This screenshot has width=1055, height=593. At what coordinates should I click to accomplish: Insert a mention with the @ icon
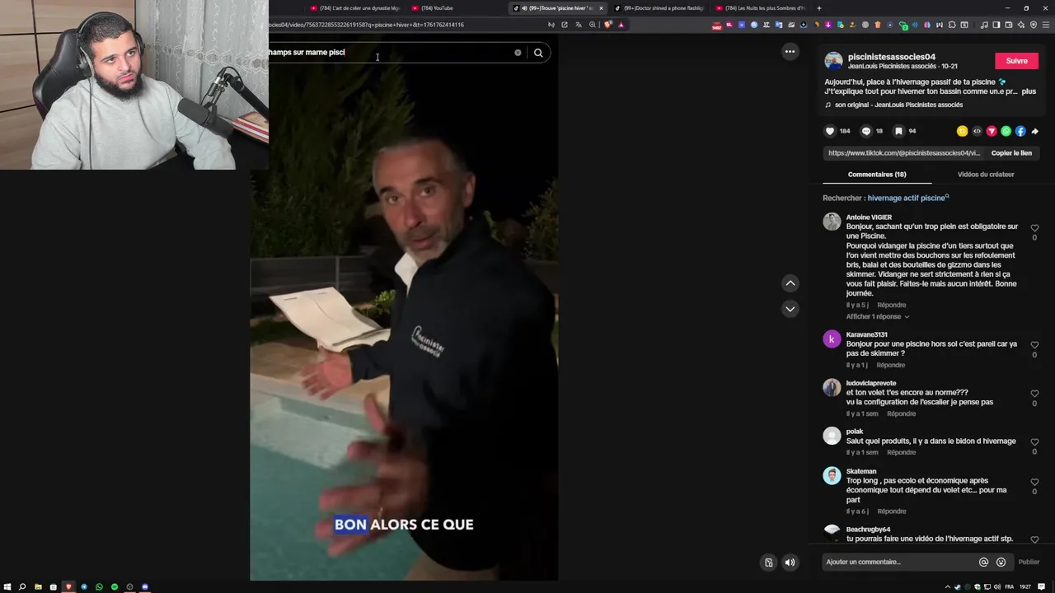click(983, 562)
